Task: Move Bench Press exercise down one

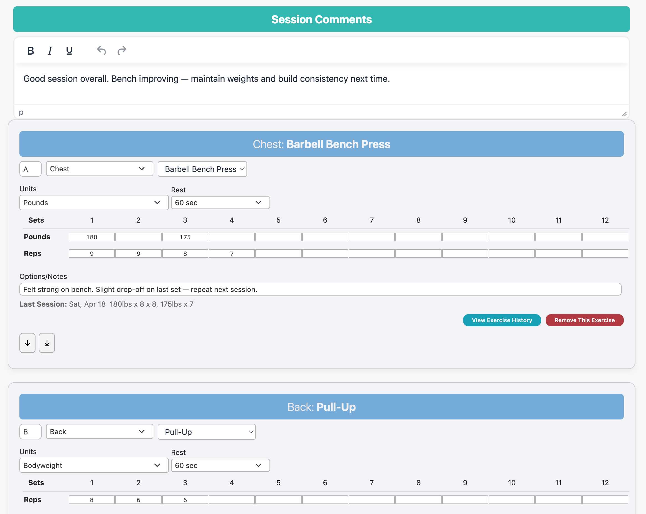Action: (27, 343)
